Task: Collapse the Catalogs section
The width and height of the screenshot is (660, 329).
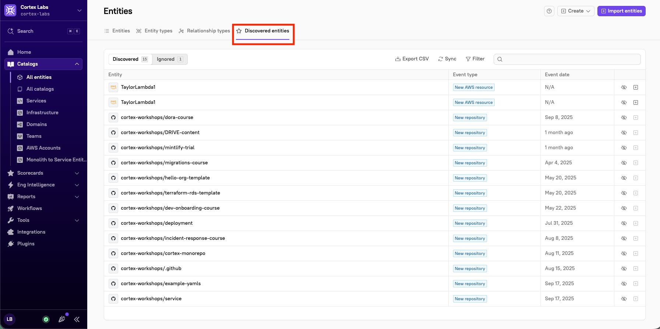Action: (x=77, y=64)
